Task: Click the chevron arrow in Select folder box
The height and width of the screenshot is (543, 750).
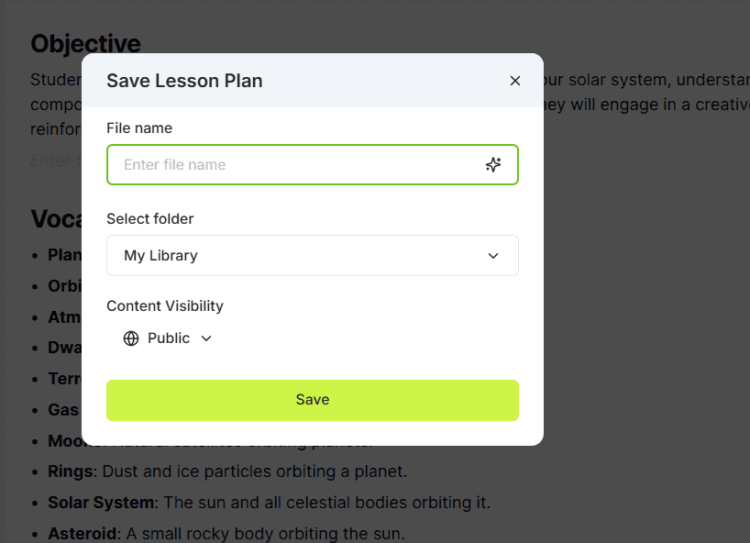Action: (493, 256)
